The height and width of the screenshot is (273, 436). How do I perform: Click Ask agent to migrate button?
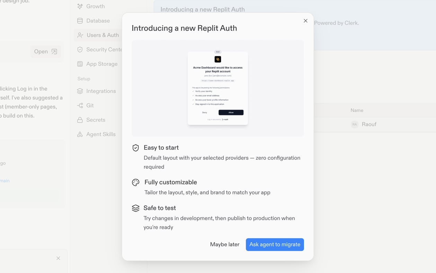click(x=275, y=244)
